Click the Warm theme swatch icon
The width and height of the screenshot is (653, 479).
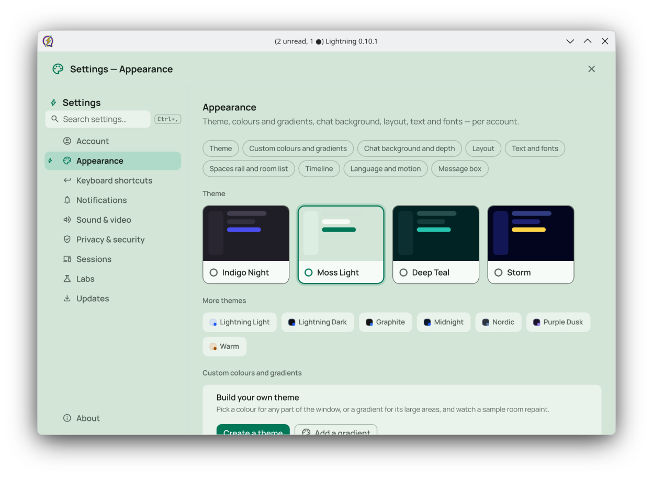click(213, 347)
